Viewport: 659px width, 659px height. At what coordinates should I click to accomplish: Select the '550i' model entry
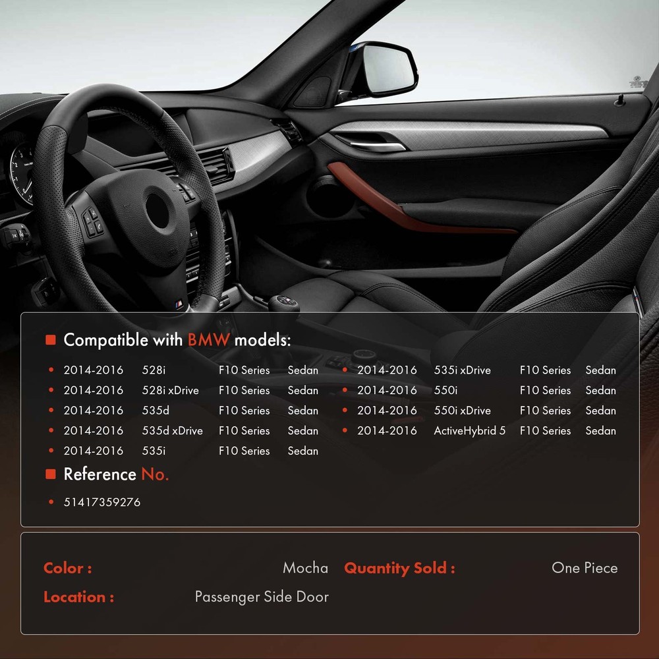[x=445, y=390]
